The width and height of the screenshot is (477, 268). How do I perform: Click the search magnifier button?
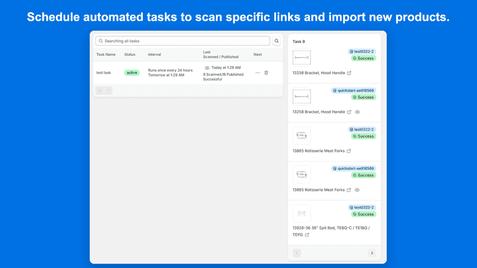click(x=277, y=41)
